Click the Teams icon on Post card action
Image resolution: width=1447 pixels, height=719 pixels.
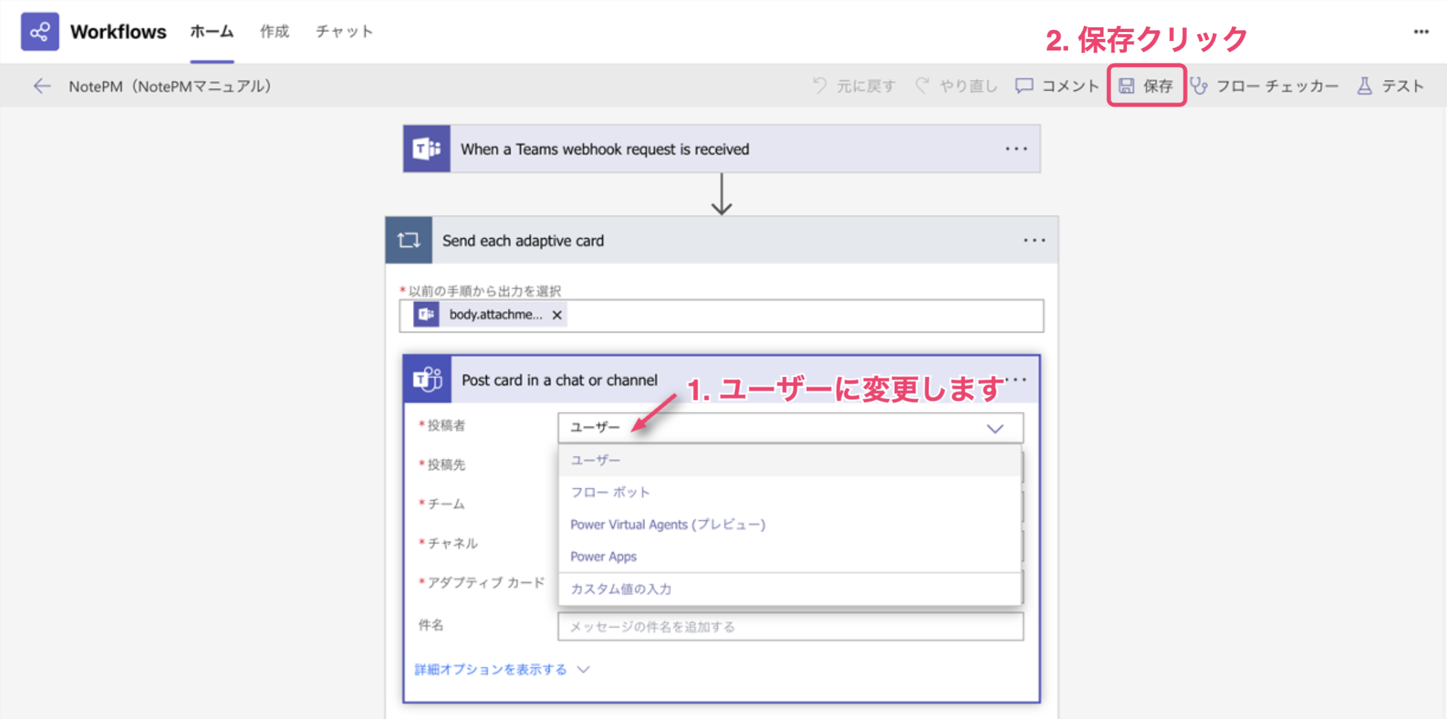tap(426, 379)
